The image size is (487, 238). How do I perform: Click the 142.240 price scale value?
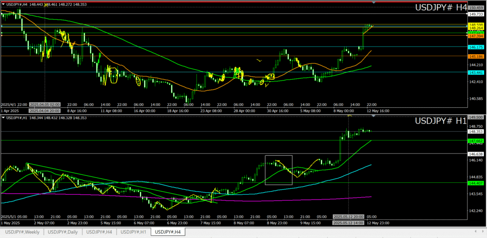(x=476, y=211)
